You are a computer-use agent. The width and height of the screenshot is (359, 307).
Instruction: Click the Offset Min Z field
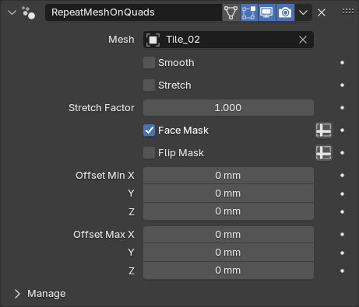pos(228,211)
